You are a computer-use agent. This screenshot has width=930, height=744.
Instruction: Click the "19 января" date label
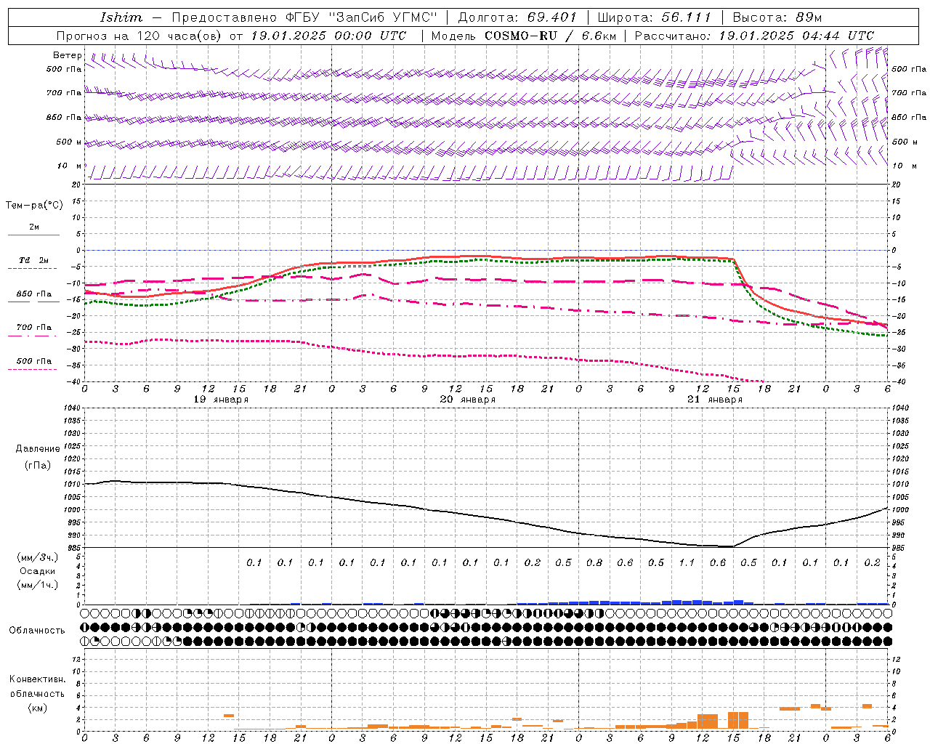tap(221, 400)
